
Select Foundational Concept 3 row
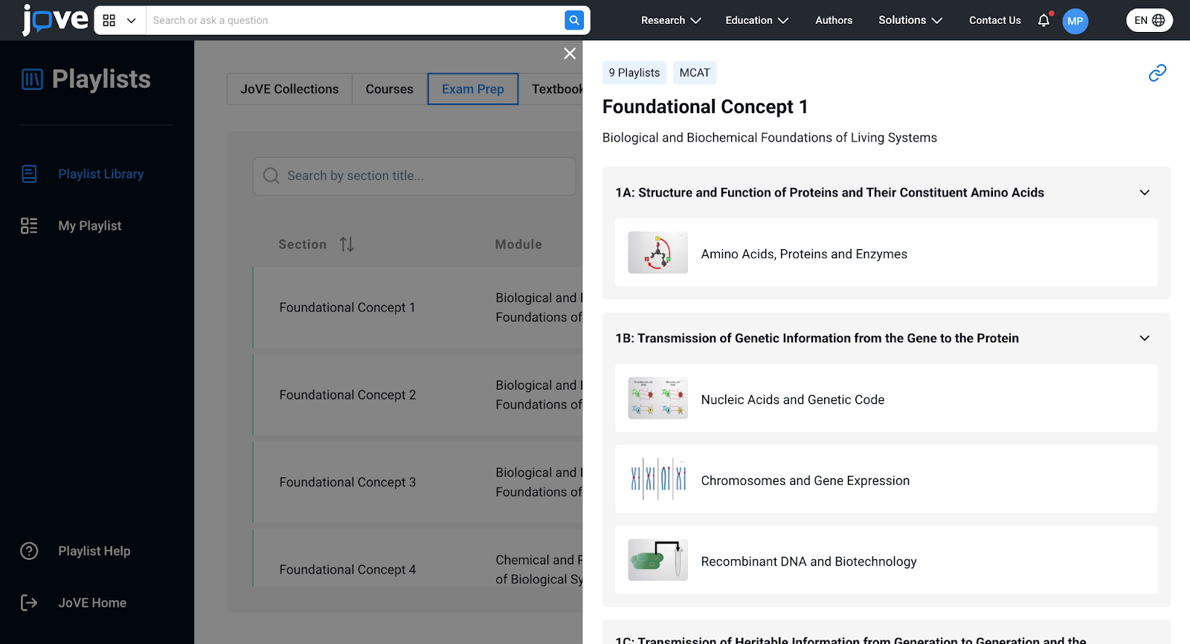point(418,483)
